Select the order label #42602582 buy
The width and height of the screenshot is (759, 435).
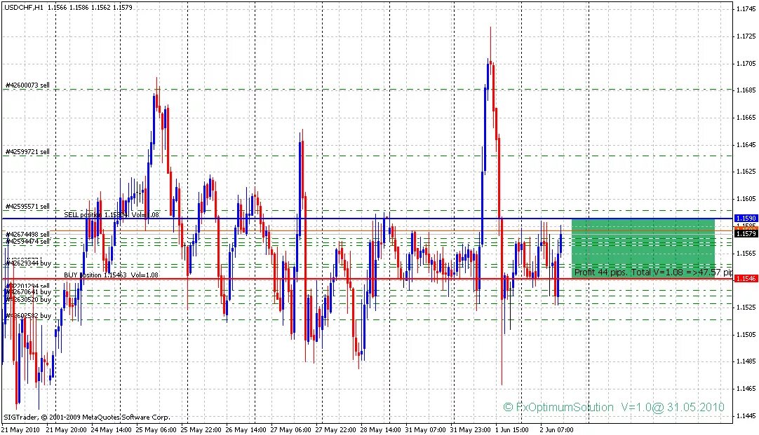tap(28, 316)
